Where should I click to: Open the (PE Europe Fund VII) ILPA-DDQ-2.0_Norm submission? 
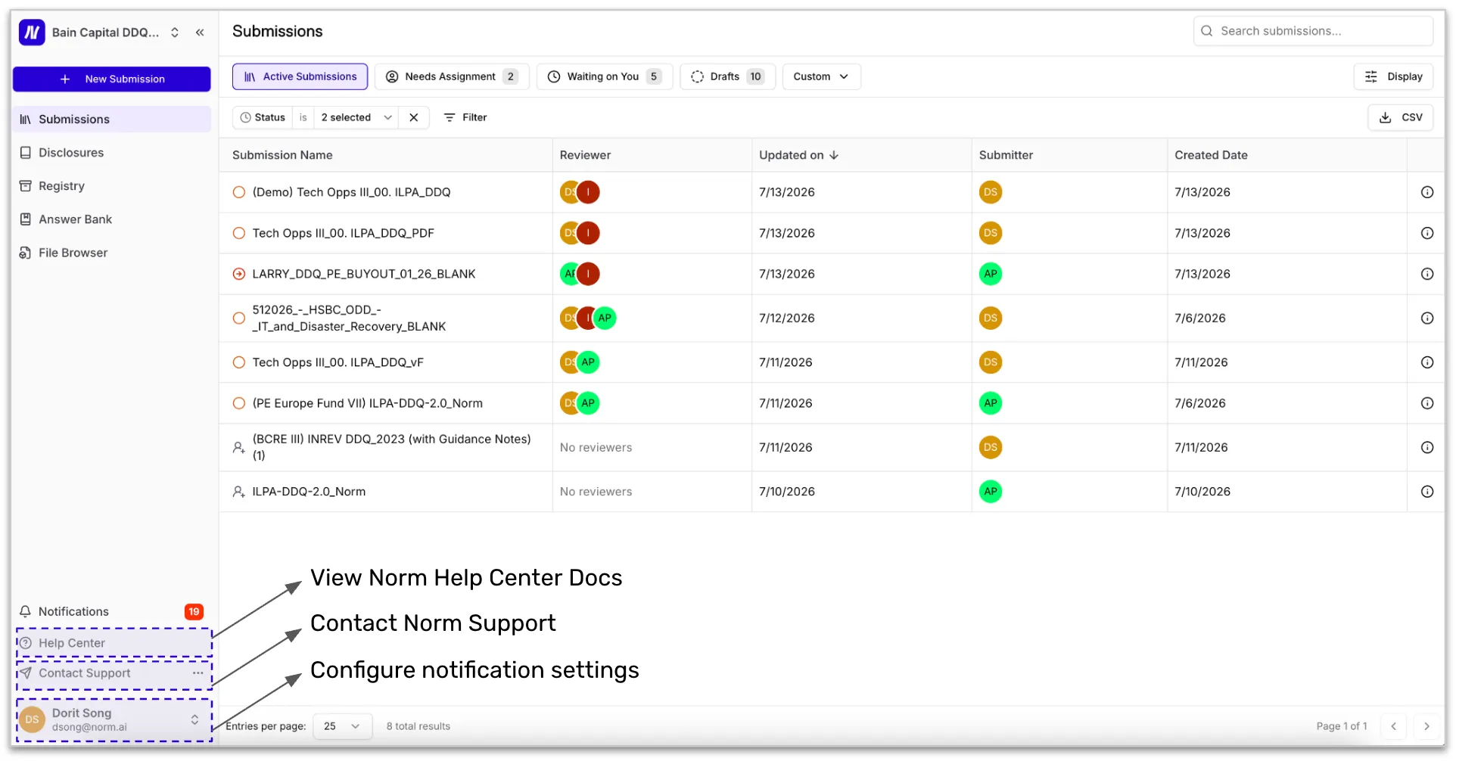point(367,403)
